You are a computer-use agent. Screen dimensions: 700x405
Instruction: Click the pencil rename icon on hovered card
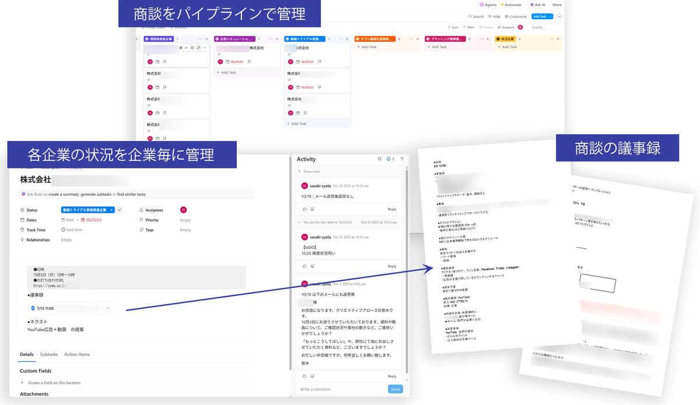click(199, 47)
